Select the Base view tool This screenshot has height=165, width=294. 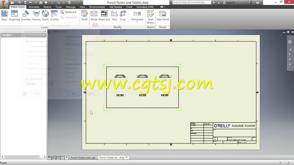[x=4, y=15]
